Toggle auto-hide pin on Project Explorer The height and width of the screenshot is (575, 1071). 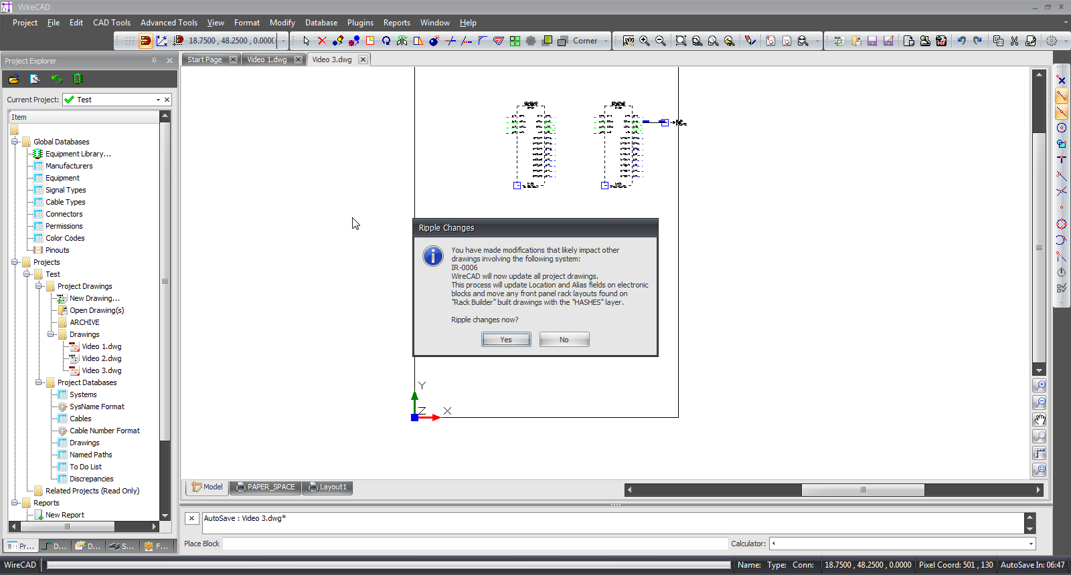click(155, 60)
